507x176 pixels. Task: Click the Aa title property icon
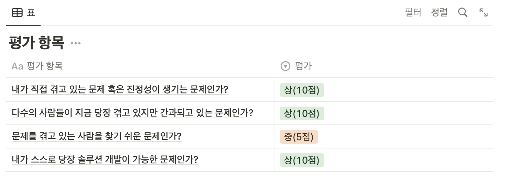coord(17,66)
